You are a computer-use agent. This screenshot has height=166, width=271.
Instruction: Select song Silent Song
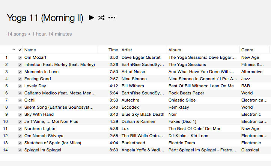pyautogui.click(x=59, y=107)
